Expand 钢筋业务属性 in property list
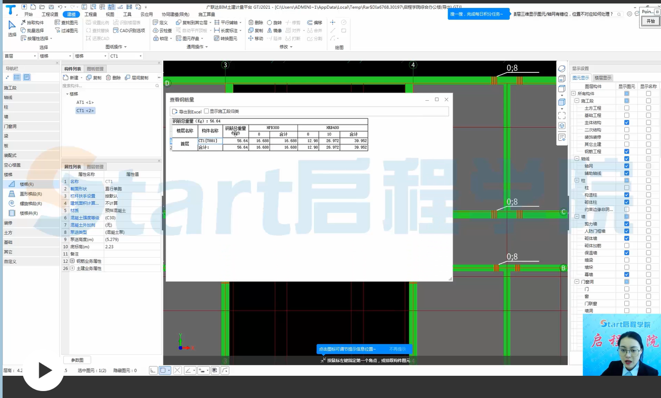This screenshot has width=661, height=398. pyautogui.click(x=72, y=261)
